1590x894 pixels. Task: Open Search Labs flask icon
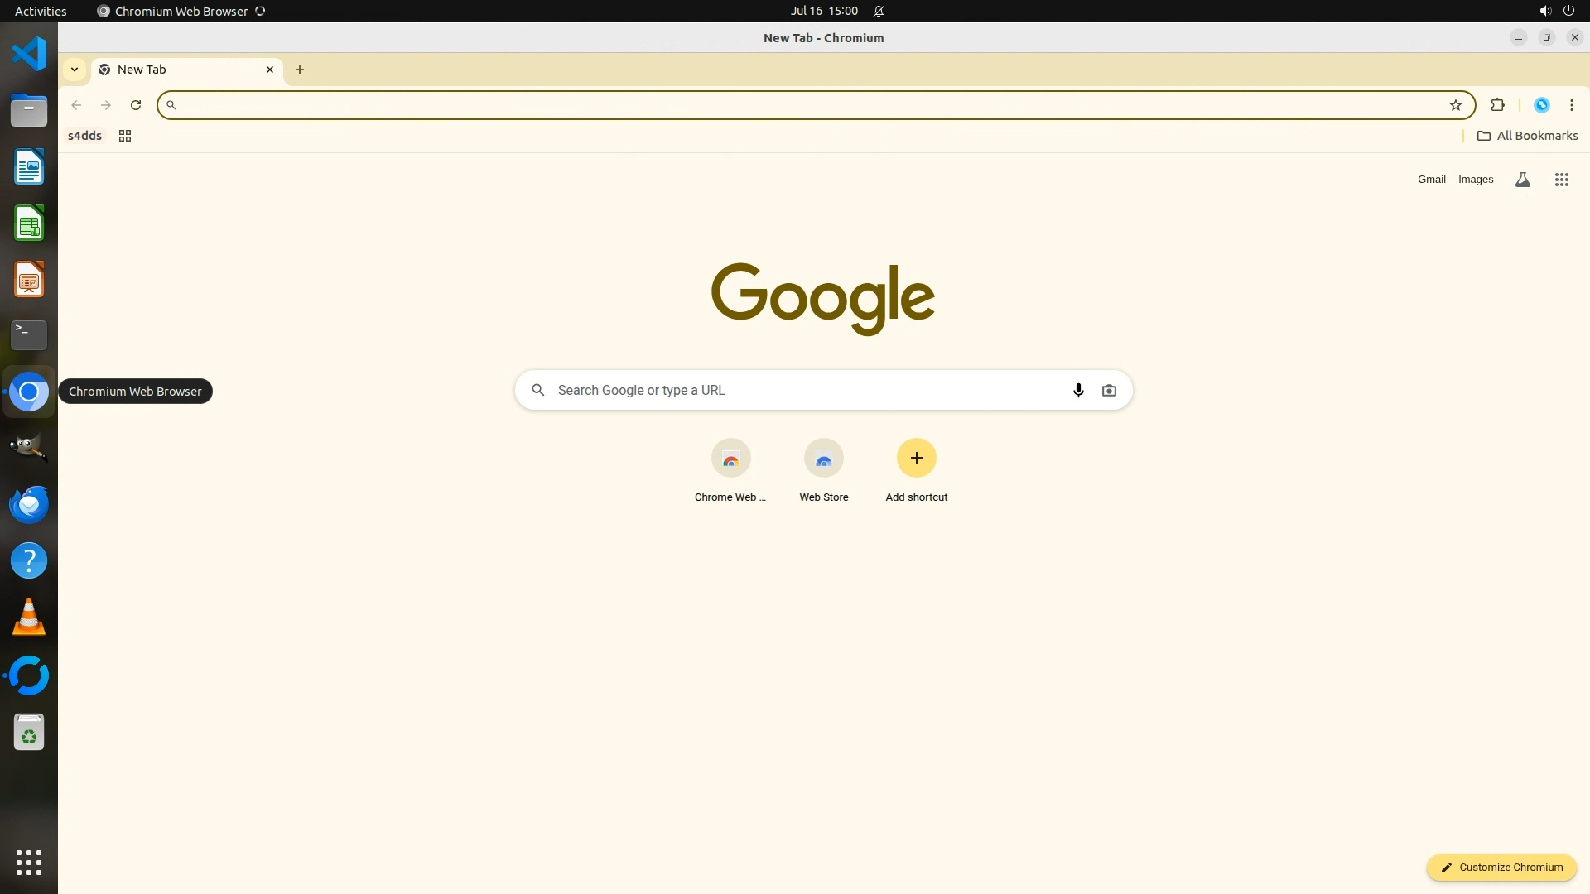(1522, 180)
